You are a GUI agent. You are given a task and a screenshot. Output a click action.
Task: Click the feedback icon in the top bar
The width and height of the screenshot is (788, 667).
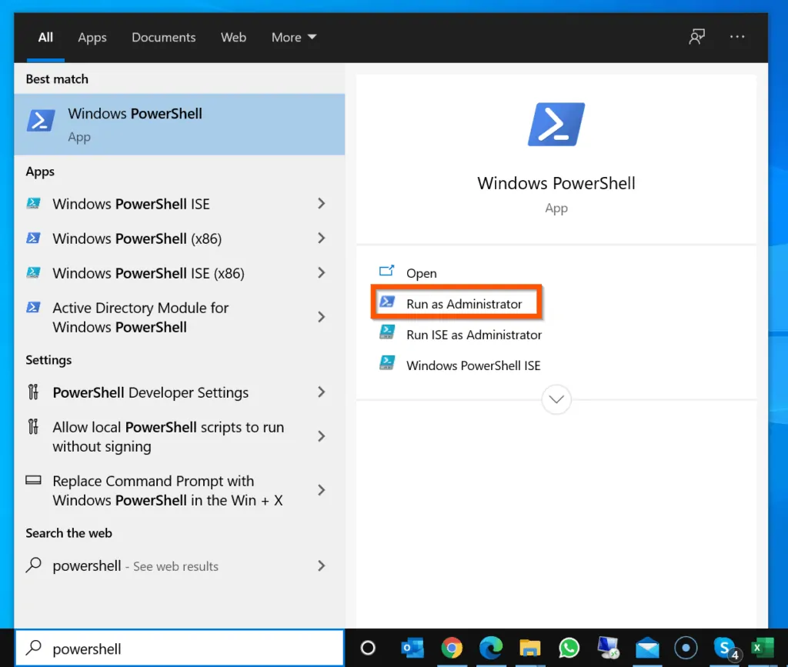pyautogui.click(x=696, y=36)
